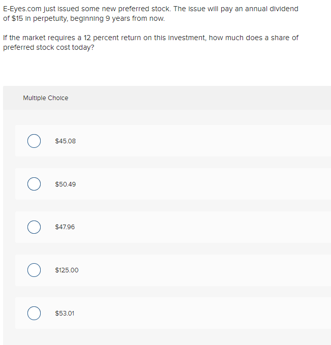This screenshot has height=345, width=331.
Task: Select the radio button for $45.08
Action: pos(34,141)
